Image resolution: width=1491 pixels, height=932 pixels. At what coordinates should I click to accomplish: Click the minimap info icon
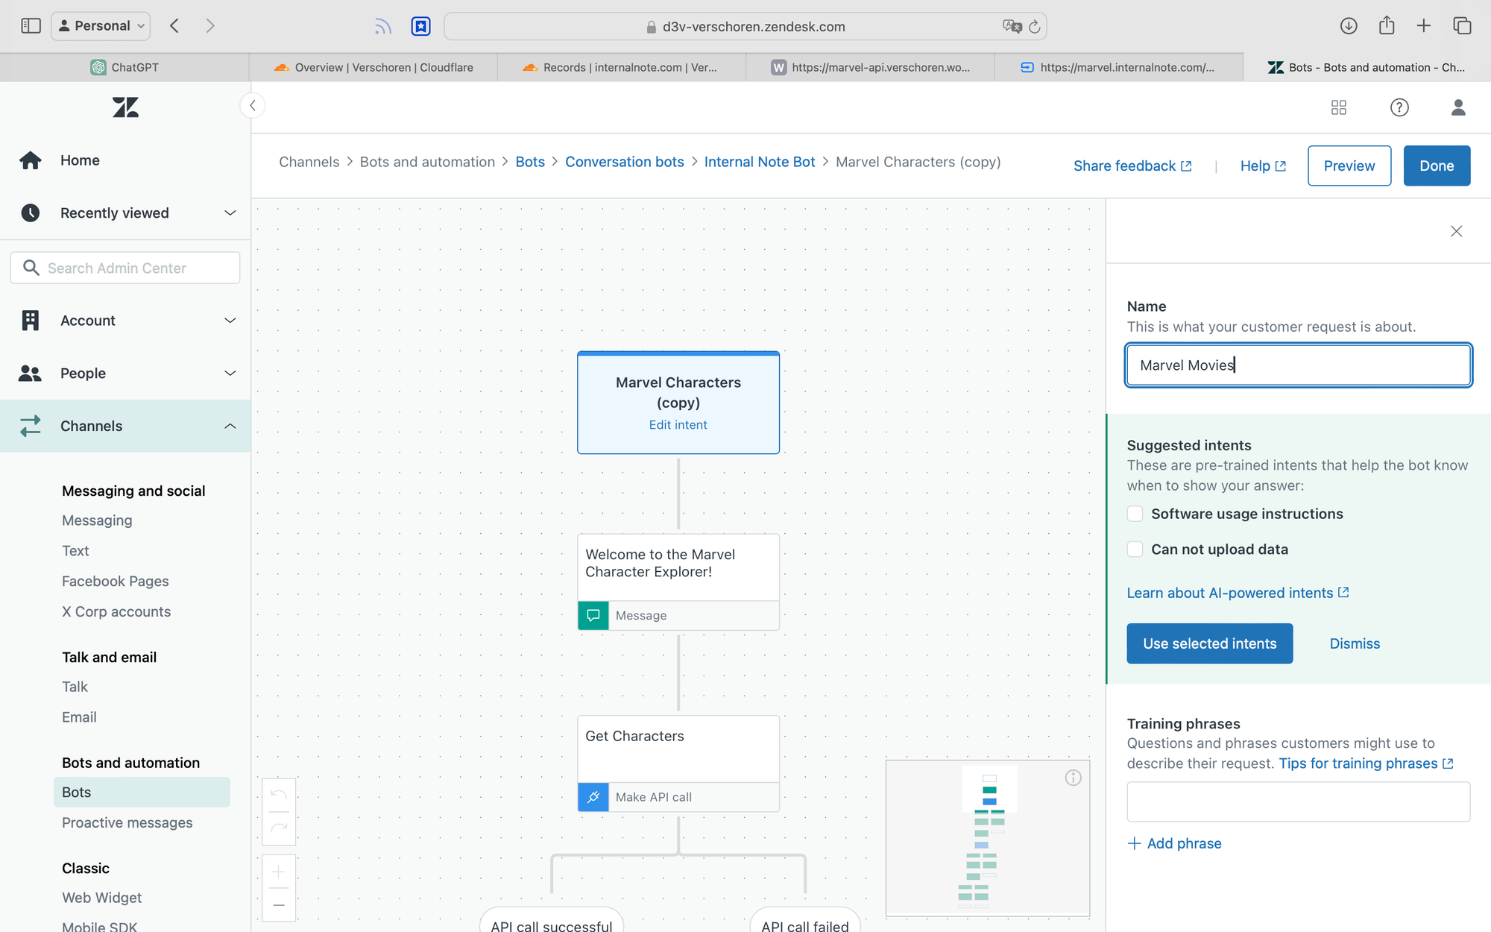[1073, 778]
